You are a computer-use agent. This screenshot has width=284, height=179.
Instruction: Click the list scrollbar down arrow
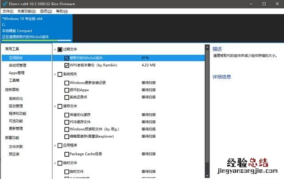[207, 176]
